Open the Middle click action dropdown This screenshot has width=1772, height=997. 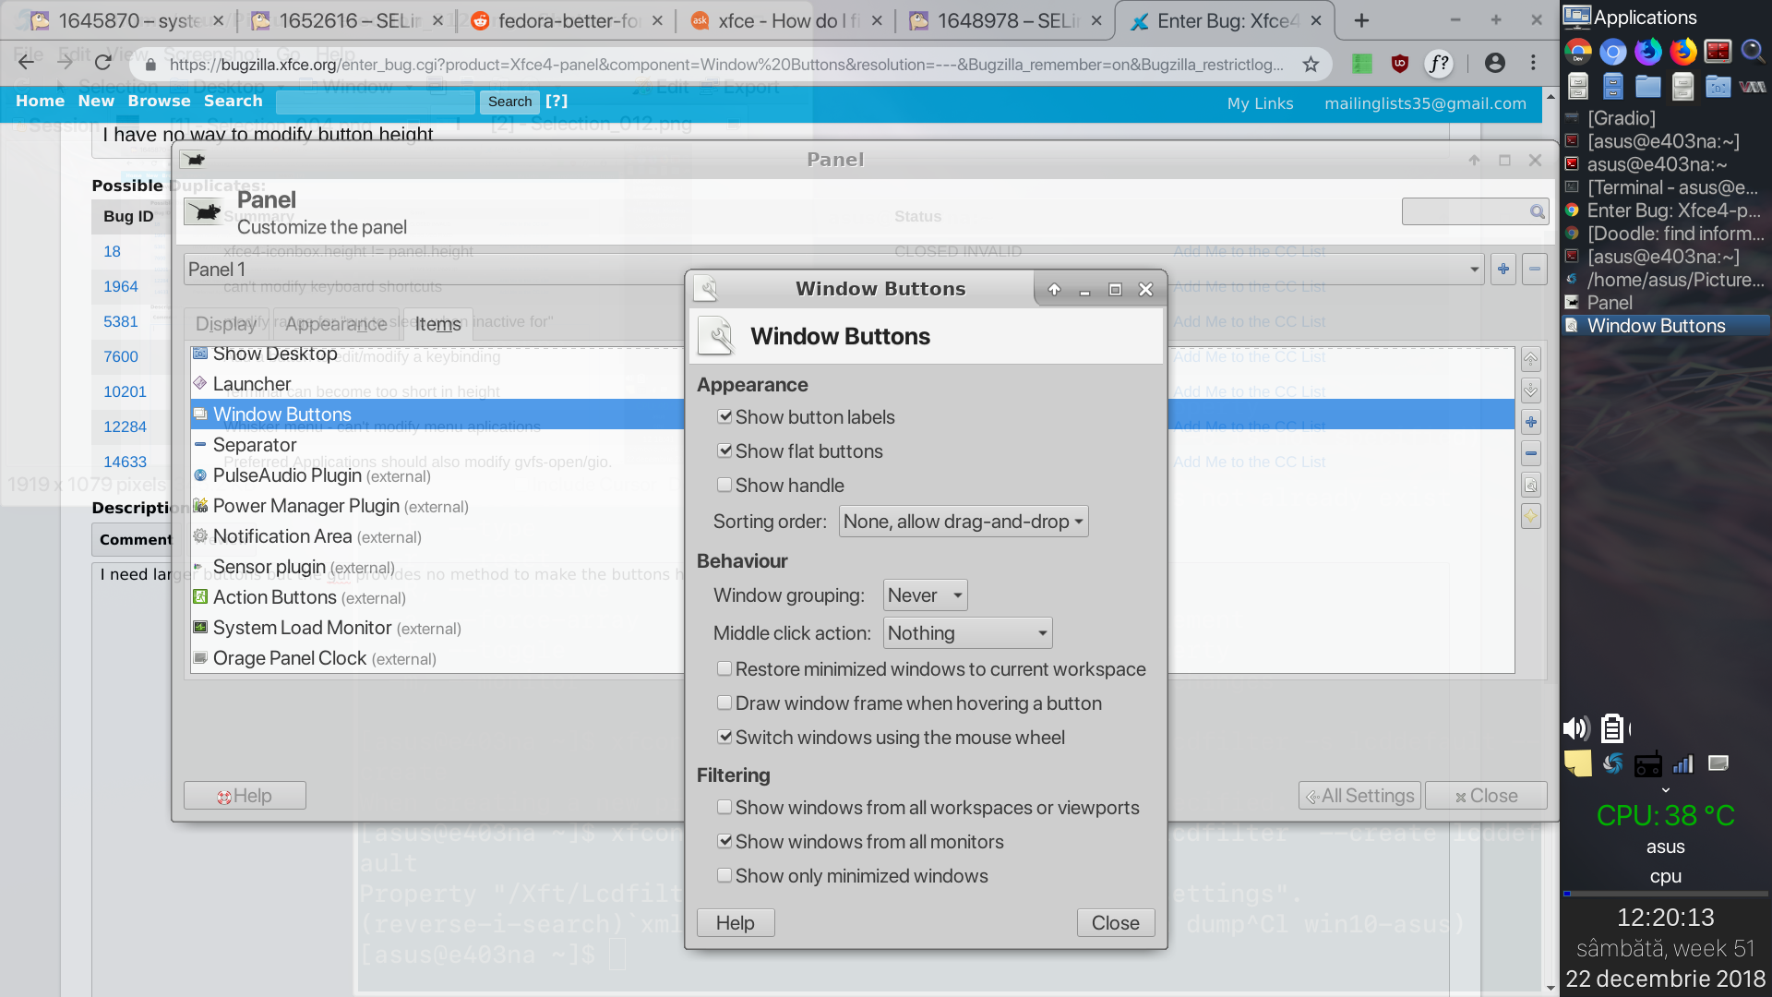tap(967, 633)
